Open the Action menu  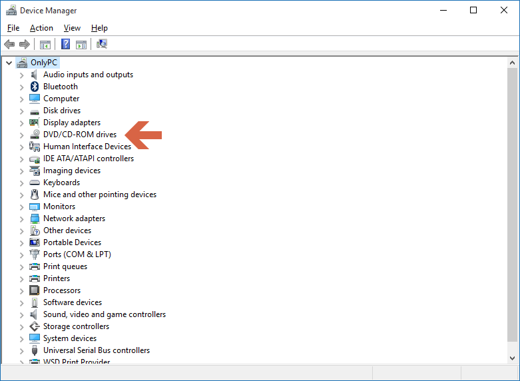(x=41, y=28)
